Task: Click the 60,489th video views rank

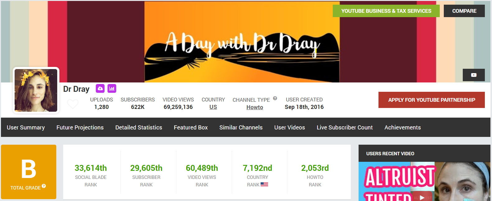Action: click(202, 168)
